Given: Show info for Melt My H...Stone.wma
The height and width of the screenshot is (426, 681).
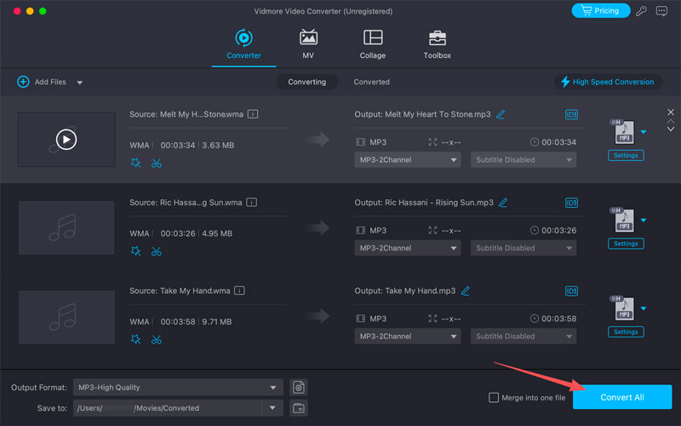Looking at the screenshot, I should [x=253, y=114].
